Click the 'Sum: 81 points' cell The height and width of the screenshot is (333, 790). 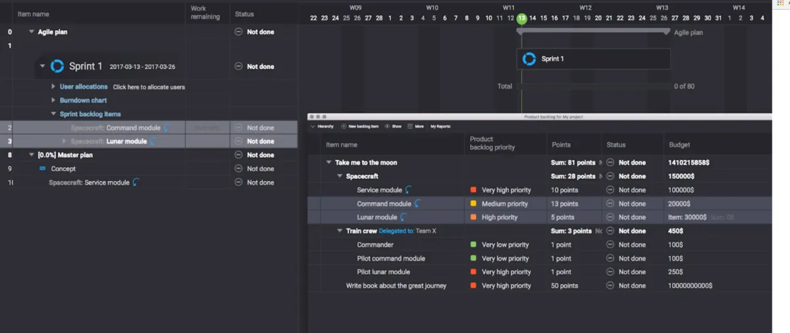tap(573, 163)
